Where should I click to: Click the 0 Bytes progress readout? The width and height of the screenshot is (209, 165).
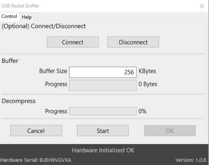[x=148, y=84]
